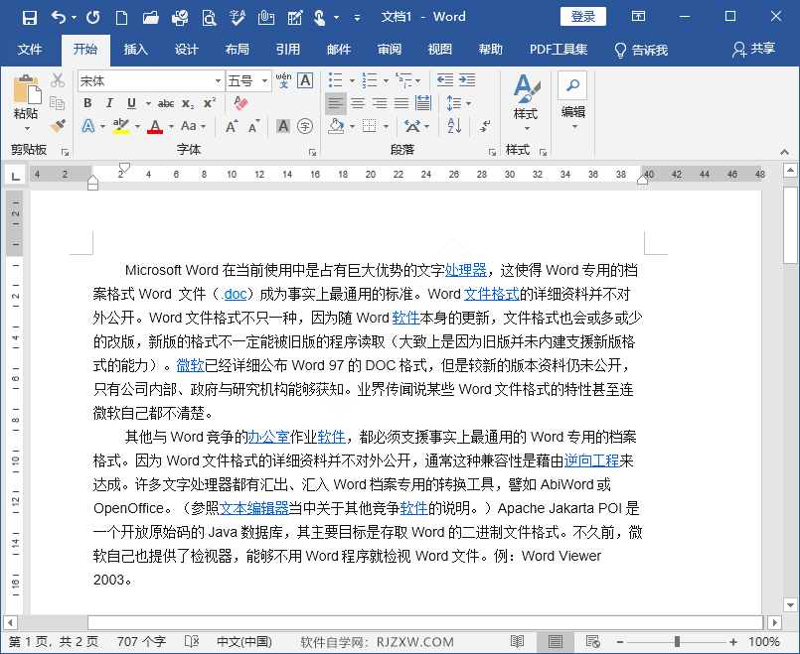Click the Bullets list icon
Viewport: 800px width, 654px height.
tap(336, 78)
